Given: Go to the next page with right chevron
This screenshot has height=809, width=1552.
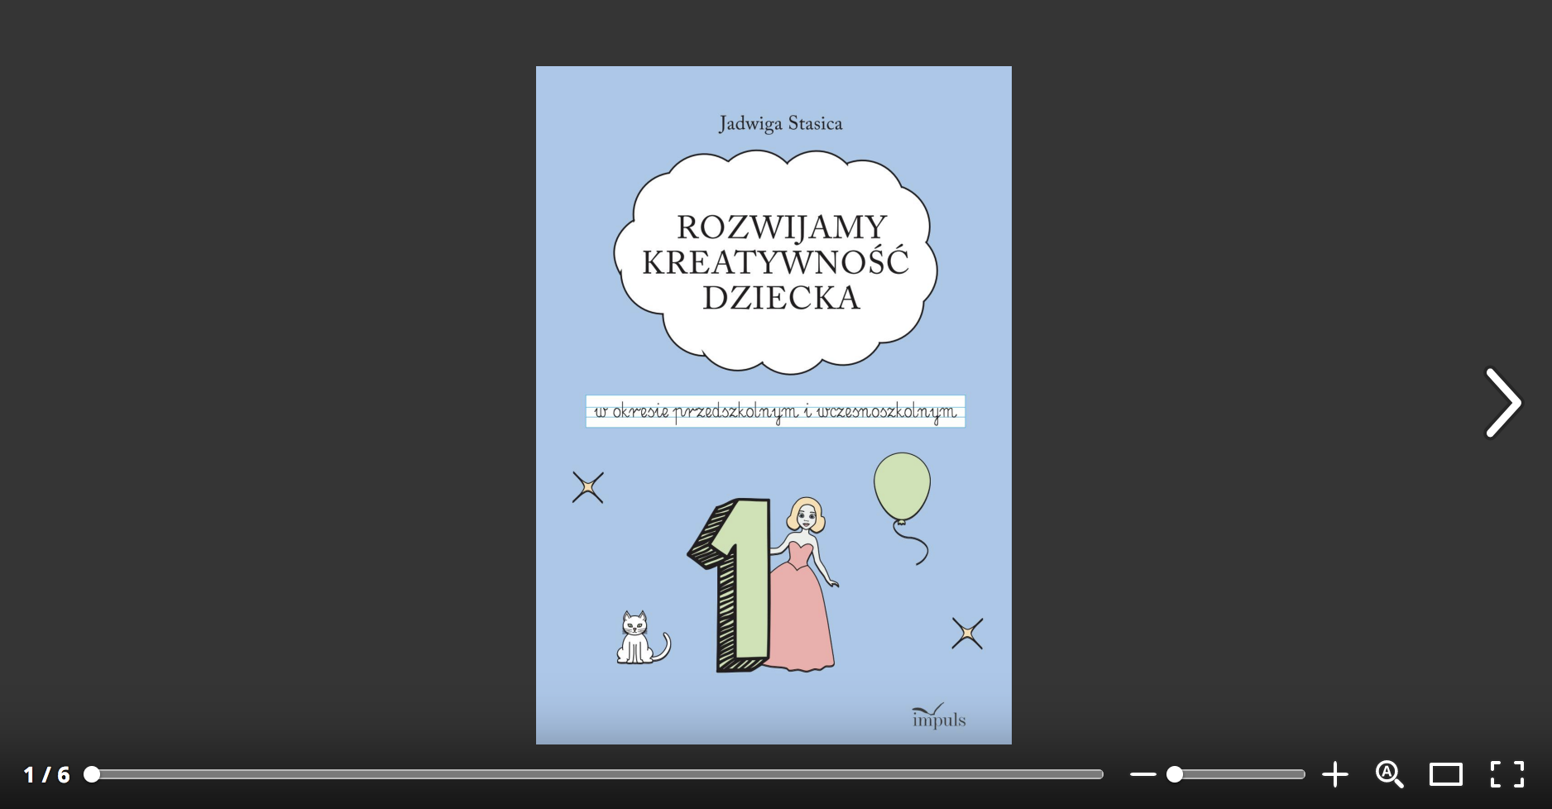Looking at the screenshot, I should [x=1502, y=403].
